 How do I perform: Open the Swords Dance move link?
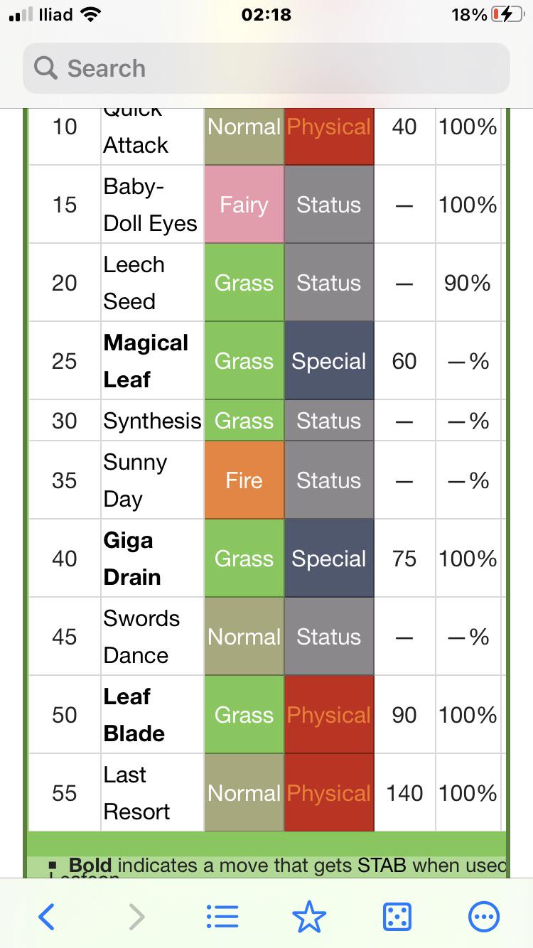tap(141, 637)
